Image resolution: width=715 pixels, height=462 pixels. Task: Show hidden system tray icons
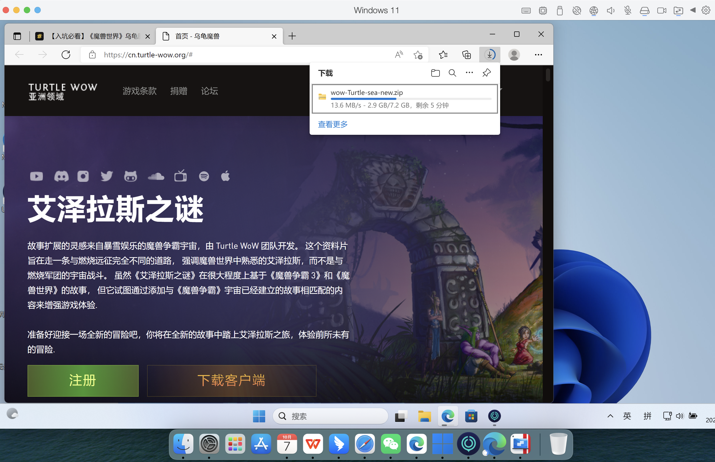click(610, 416)
